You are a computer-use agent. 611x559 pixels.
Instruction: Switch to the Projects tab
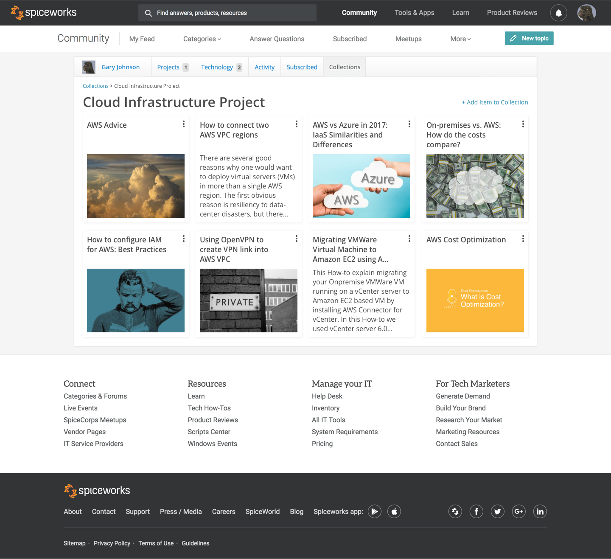point(173,67)
